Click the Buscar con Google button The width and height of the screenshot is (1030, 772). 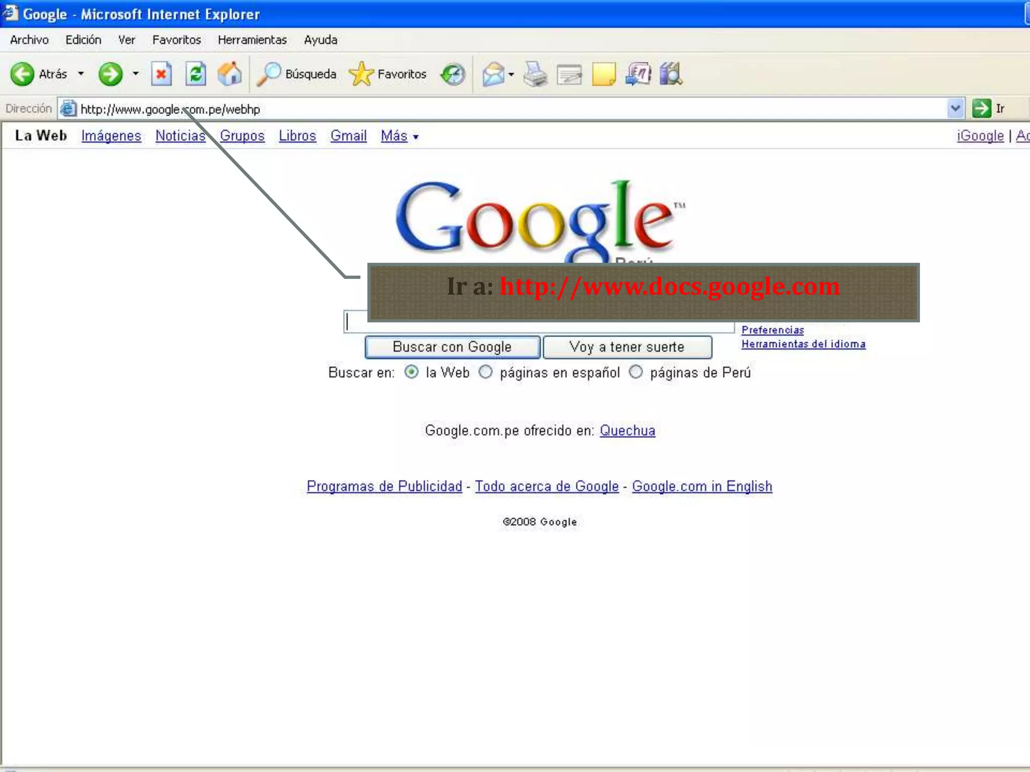click(452, 347)
